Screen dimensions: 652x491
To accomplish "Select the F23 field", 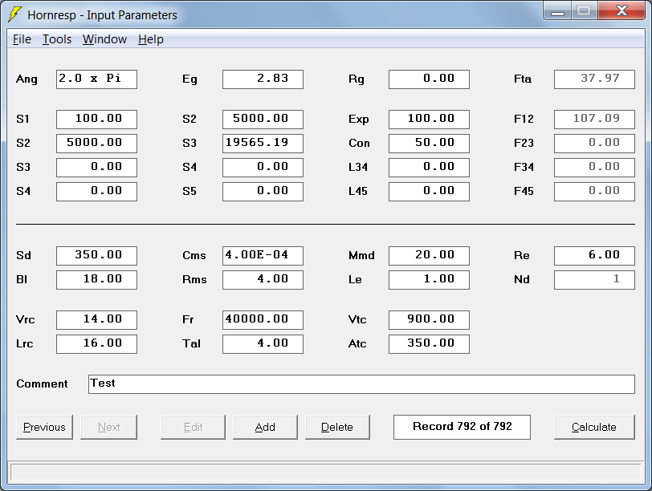I will click(x=594, y=144).
